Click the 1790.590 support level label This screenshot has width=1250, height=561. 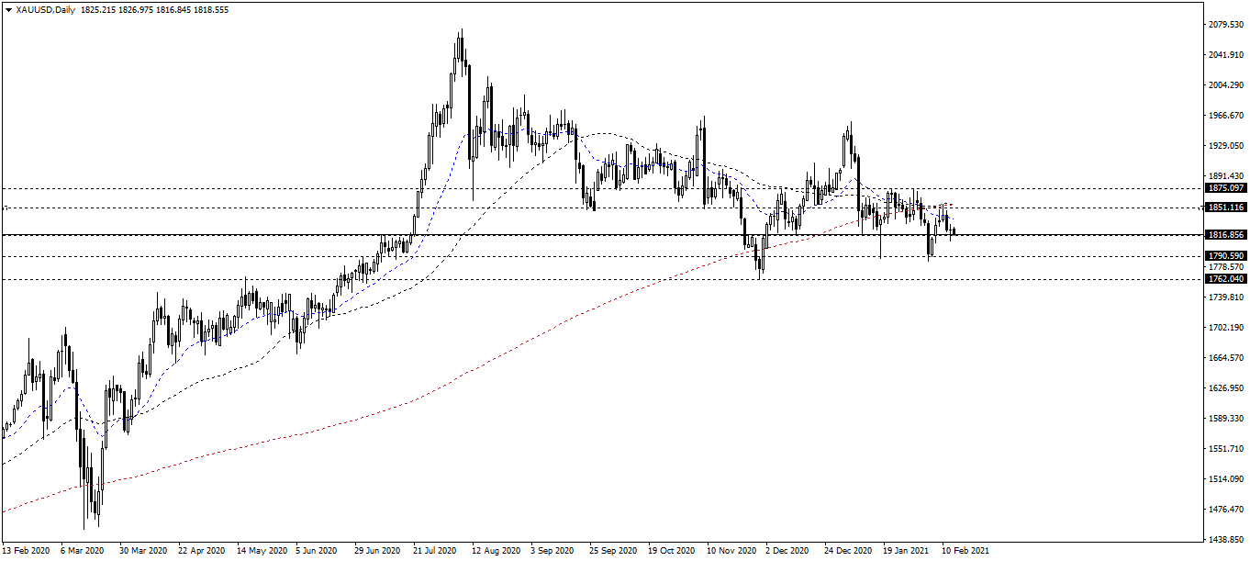[1225, 256]
